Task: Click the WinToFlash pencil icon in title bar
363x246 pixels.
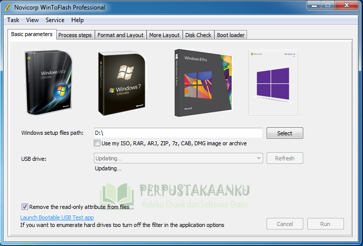Action: click(8, 8)
